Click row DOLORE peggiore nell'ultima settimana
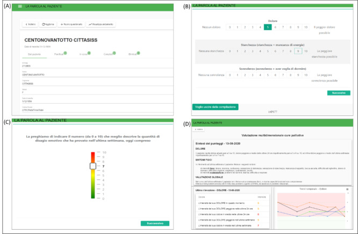Screen dimensions: 358x234 pyautogui.click(x=232, y=220)
